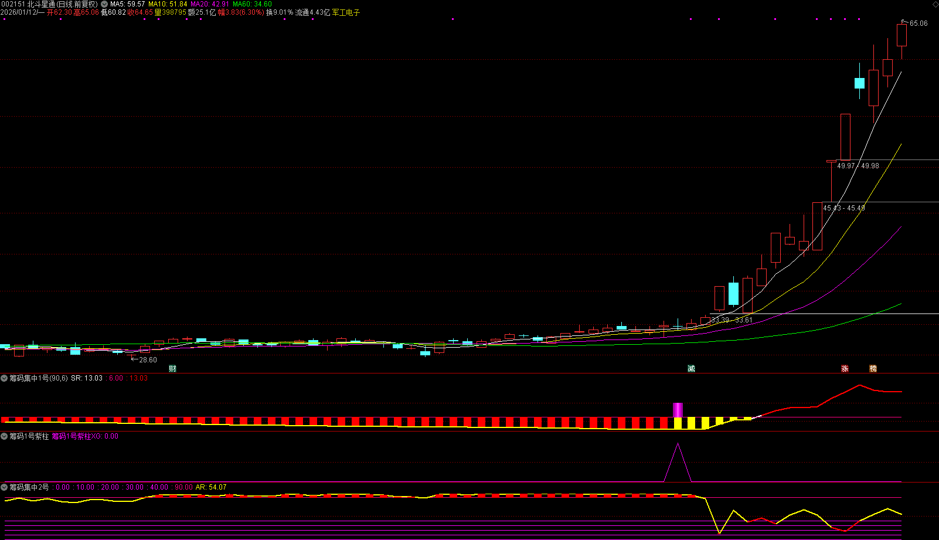This screenshot has width=939, height=540.
Task: Click the 33.39 - 33.61 gap price label
Action: tap(731, 320)
